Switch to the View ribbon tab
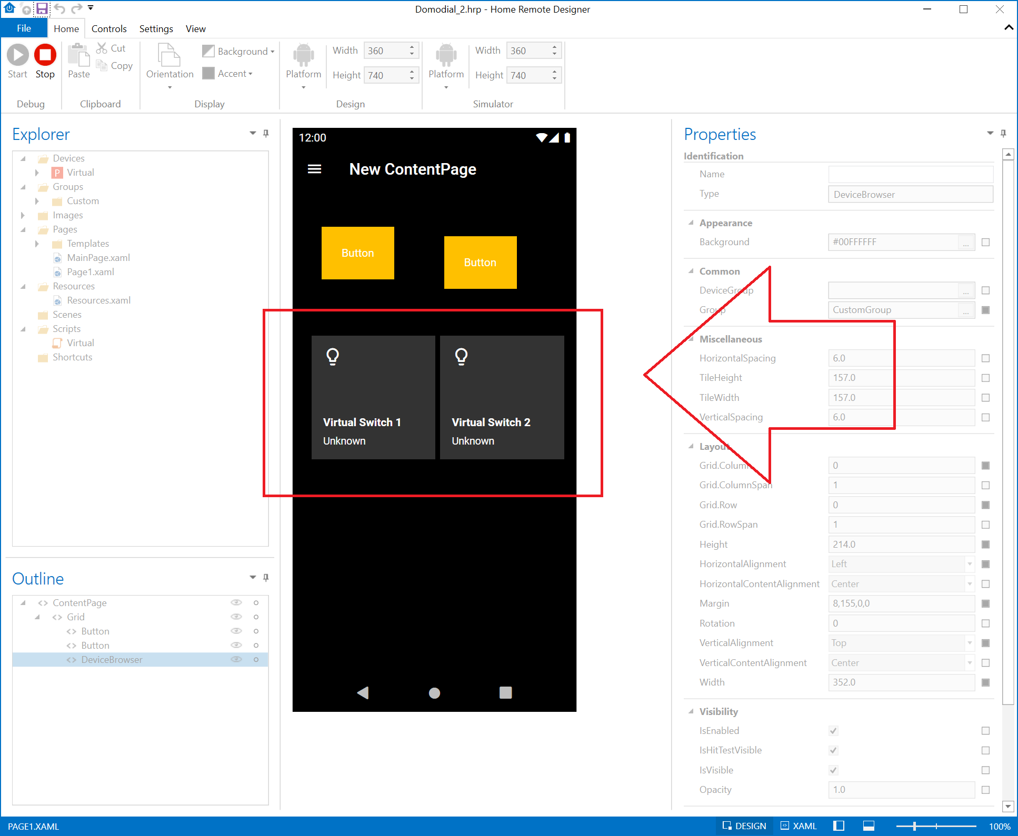This screenshot has height=836, width=1018. (195, 28)
